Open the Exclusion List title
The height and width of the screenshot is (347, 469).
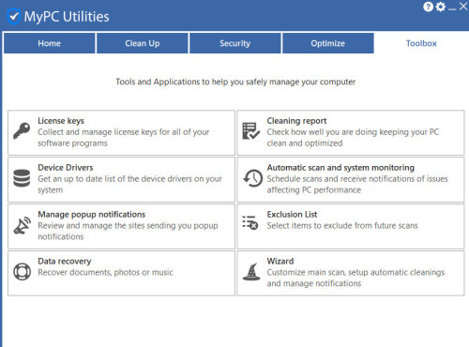coord(292,215)
